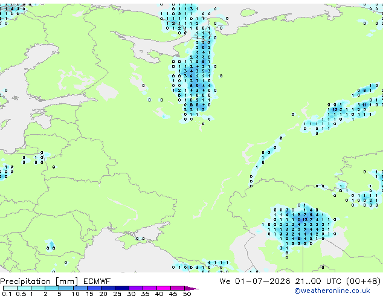Image resolution: width=383 pixels, height=296 pixels.
Task: Click the legend label '35'
Action: [x=145, y=294]
